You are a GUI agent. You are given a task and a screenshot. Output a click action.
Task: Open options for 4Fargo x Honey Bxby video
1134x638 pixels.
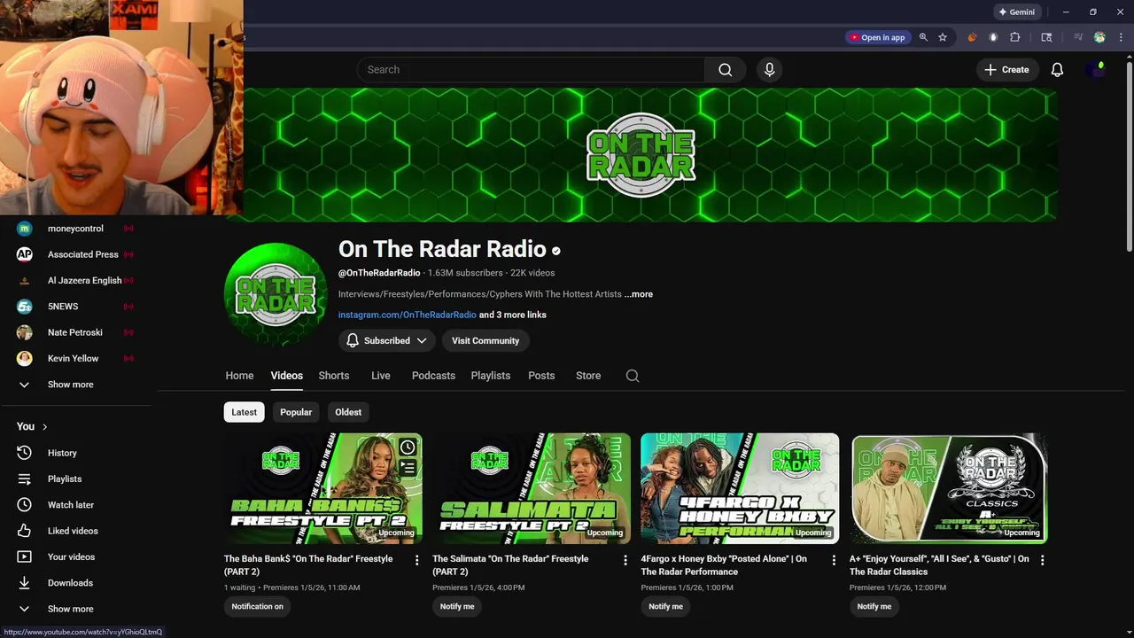(x=834, y=560)
